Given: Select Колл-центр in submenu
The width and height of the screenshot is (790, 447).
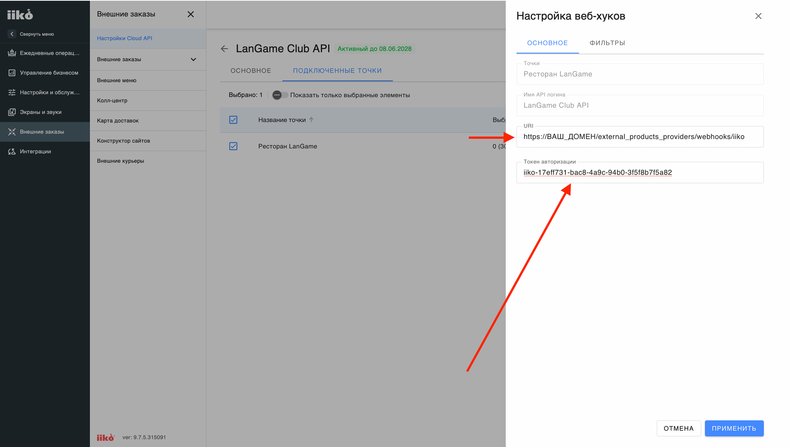Looking at the screenshot, I should (x=112, y=100).
